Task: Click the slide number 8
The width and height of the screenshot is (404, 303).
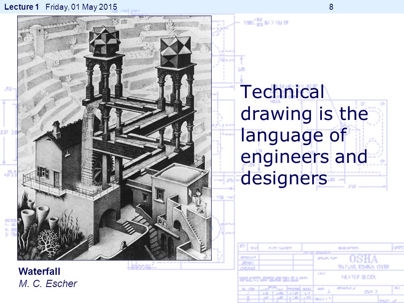Action: [331, 7]
